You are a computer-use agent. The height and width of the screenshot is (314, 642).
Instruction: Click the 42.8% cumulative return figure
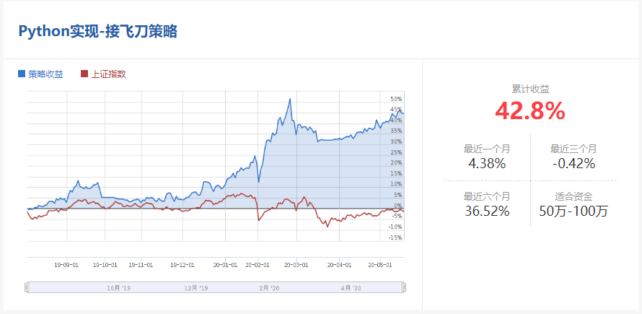(530, 110)
